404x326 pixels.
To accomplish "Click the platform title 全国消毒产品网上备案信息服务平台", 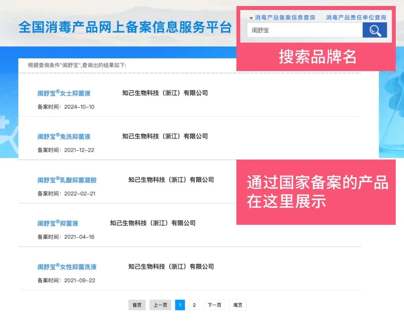I will coord(125,27).
